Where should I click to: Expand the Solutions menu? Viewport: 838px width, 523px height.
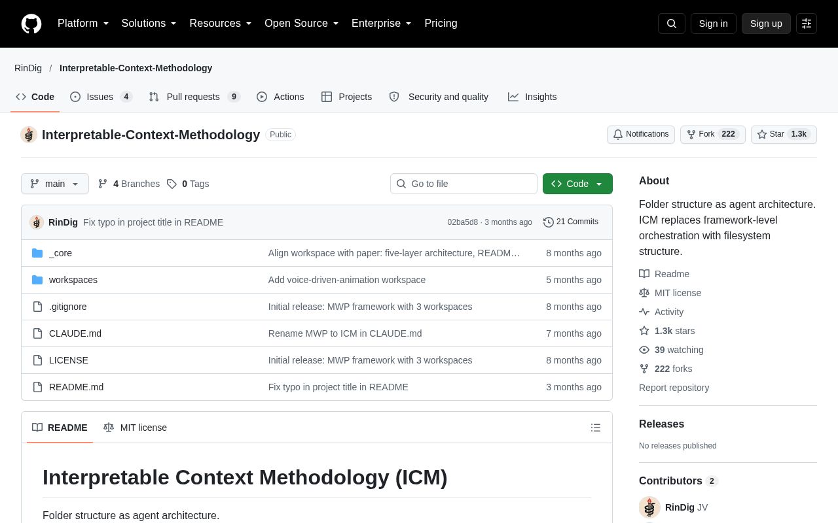pos(149,24)
